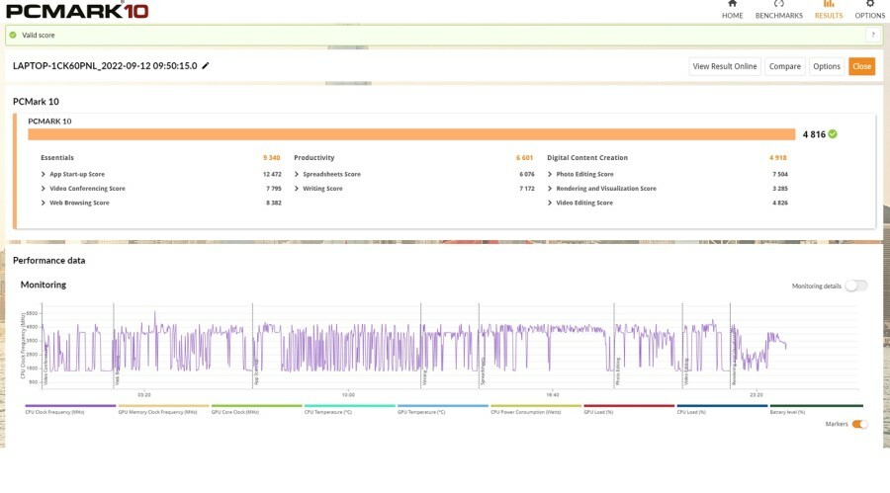
Task: Select CPU Power Consumption legend line
Action: (x=536, y=406)
